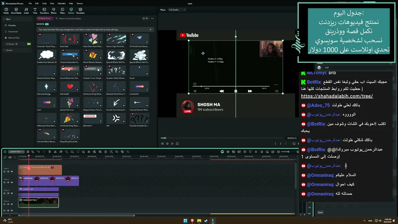Delete the selected clip with trash icon
The width and height of the screenshot is (398, 224).
point(50,152)
